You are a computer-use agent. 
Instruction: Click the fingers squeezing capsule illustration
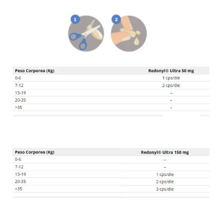coord(130,34)
